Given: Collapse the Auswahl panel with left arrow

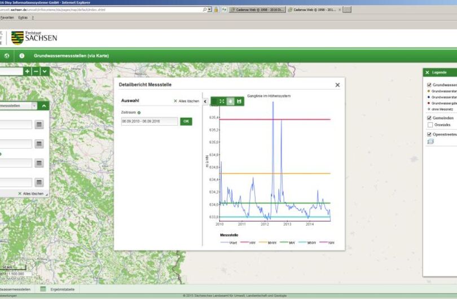Looking at the screenshot, I should (205, 101).
